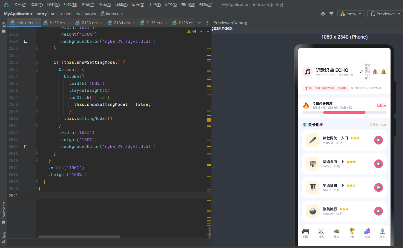403x248 pixels.
Task: Play the 华语金曲·上 level
Action: click(378, 164)
